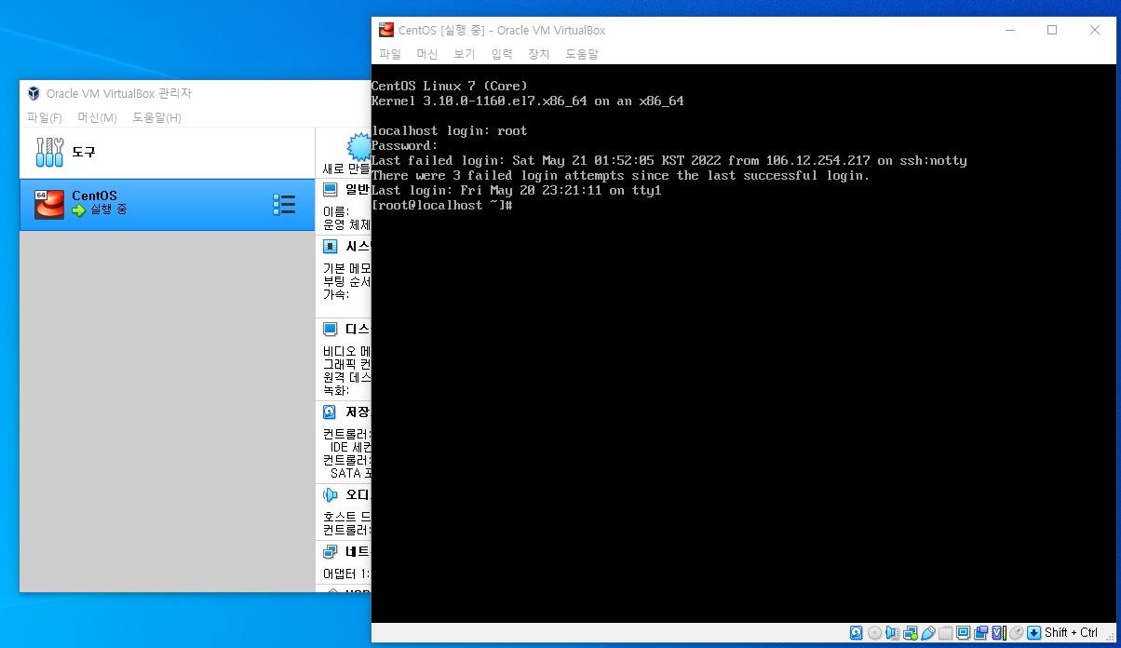
Task: Open the audio settings icon in VM status bar
Action: pyautogui.click(x=892, y=633)
